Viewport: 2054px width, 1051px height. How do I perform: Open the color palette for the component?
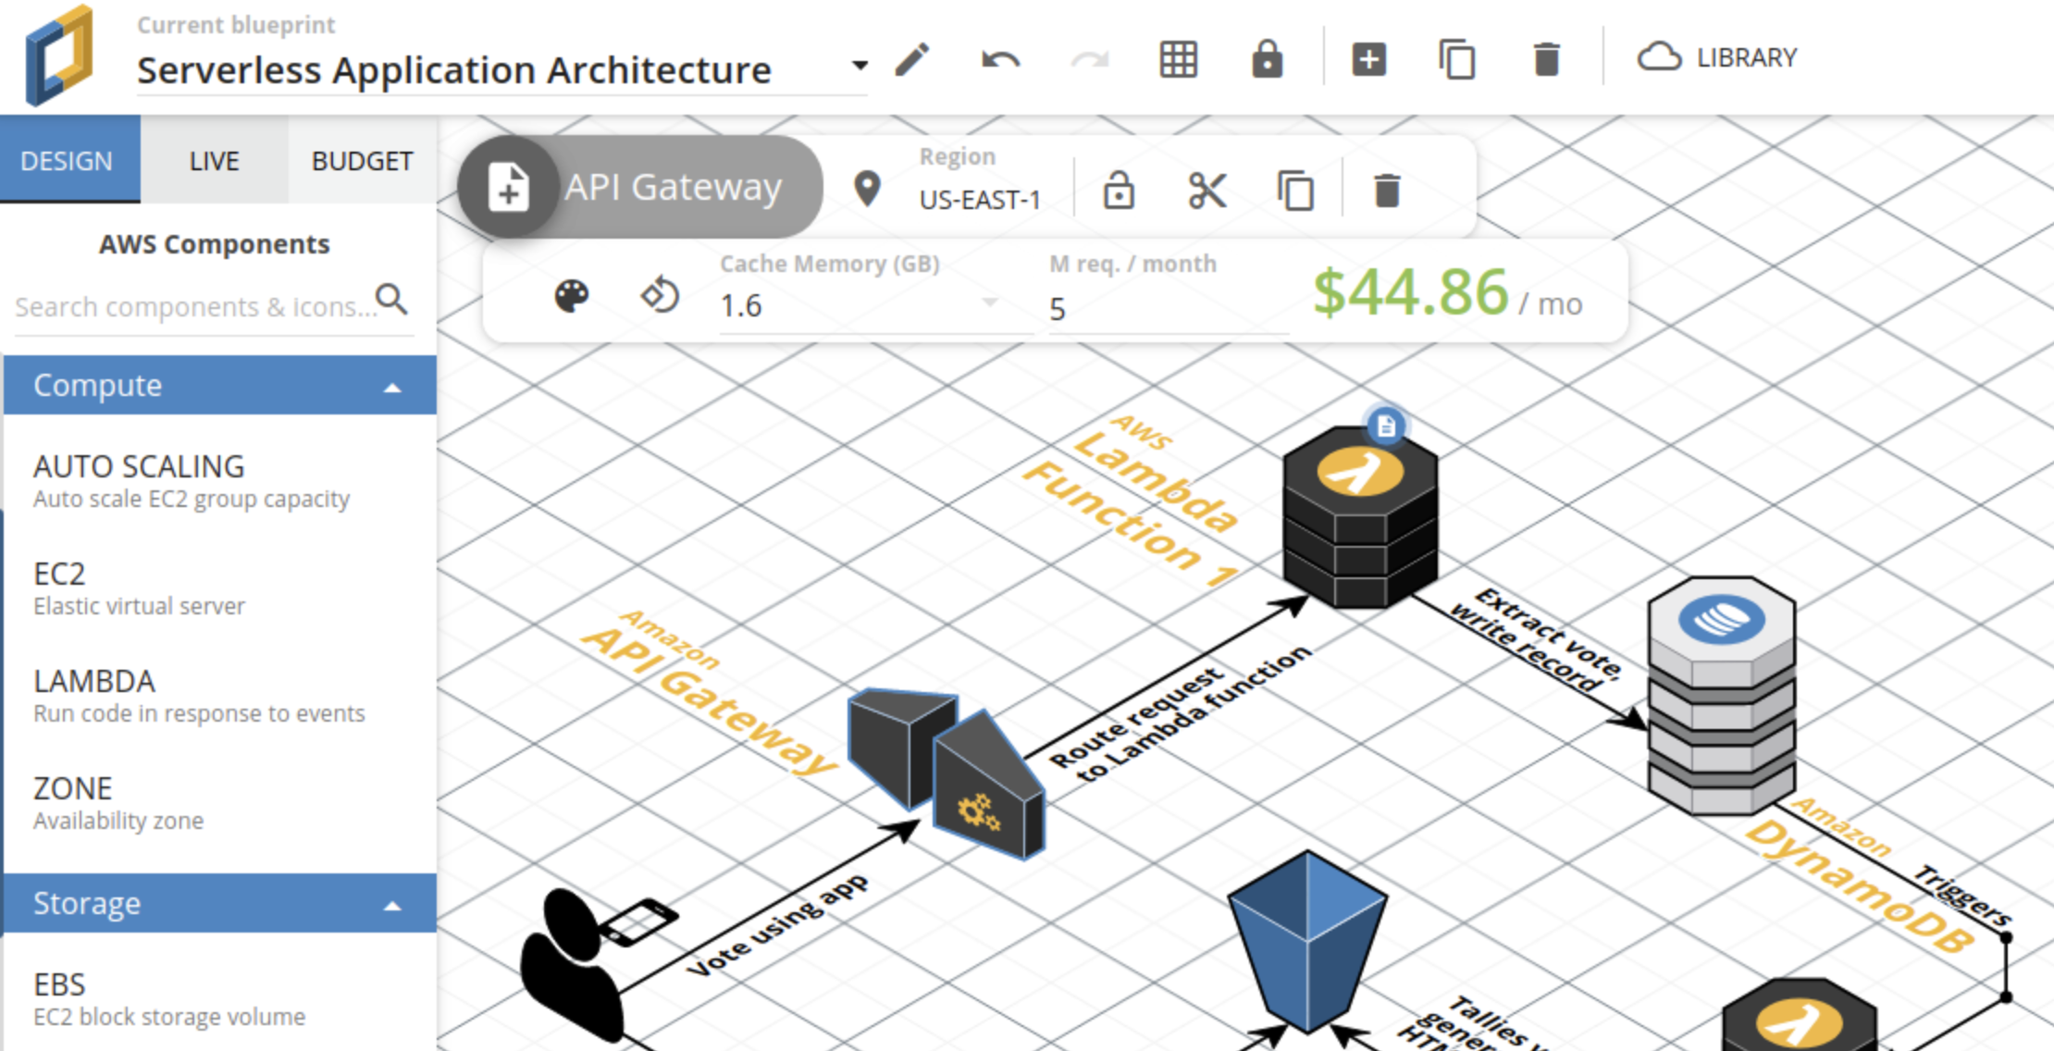point(572,296)
